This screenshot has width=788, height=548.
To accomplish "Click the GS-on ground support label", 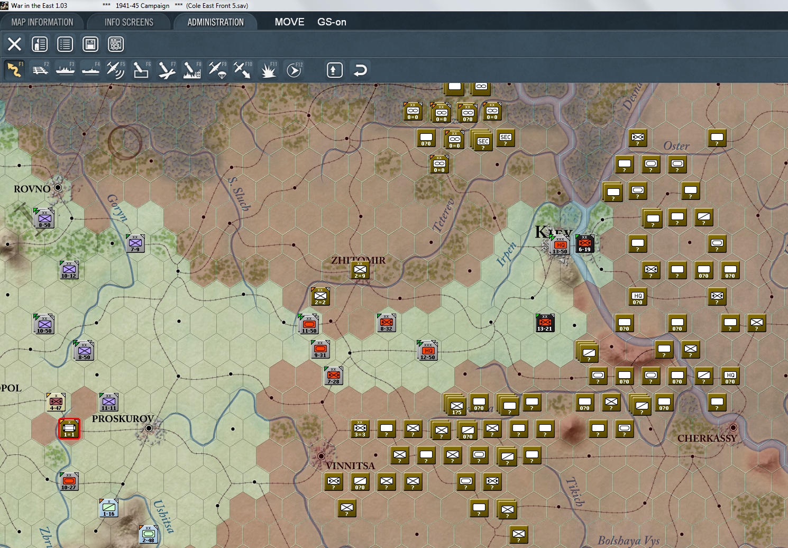I will coord(332,22).
